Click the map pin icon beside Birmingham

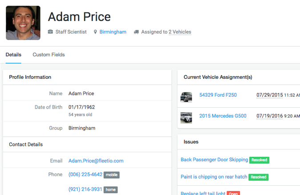(95, 32)
